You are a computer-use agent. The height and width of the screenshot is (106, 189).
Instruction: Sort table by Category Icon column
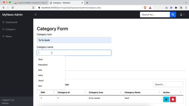(105, 92)
